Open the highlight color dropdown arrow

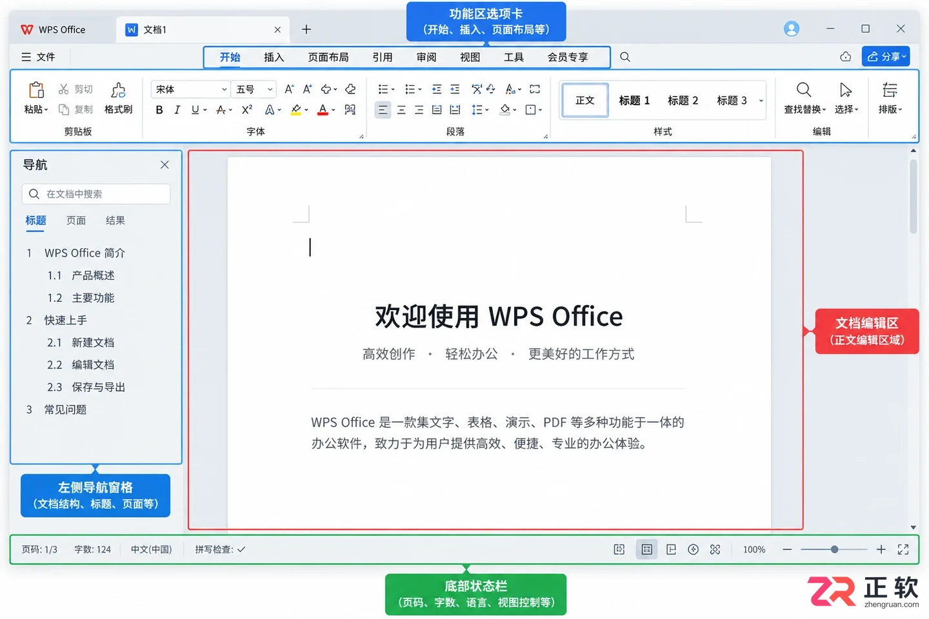(x=306, y=110)
